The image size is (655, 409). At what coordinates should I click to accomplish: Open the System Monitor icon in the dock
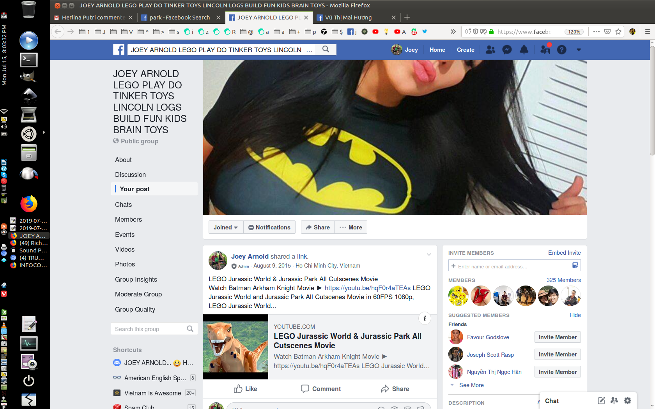pyautogui.click(x=29, y=343)
